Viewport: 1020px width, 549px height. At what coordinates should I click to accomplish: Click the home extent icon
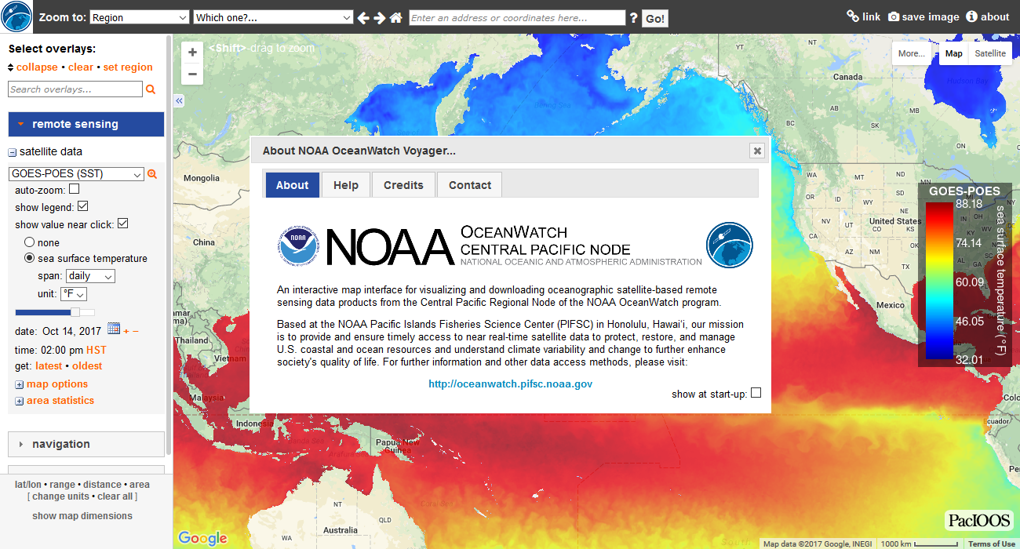coord(396,18)
